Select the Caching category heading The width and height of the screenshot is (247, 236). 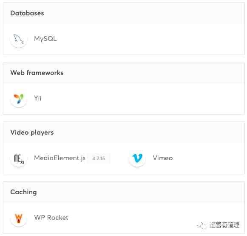point(23,192)
